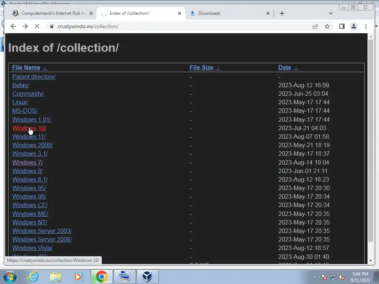
Task: Open the On-Screen Keyboard taskbar icon
Action: tap(124, 277)
